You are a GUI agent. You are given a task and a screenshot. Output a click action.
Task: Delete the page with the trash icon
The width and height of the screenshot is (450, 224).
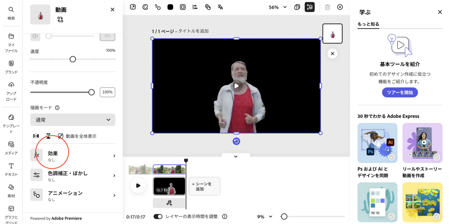tap(327, 7)
